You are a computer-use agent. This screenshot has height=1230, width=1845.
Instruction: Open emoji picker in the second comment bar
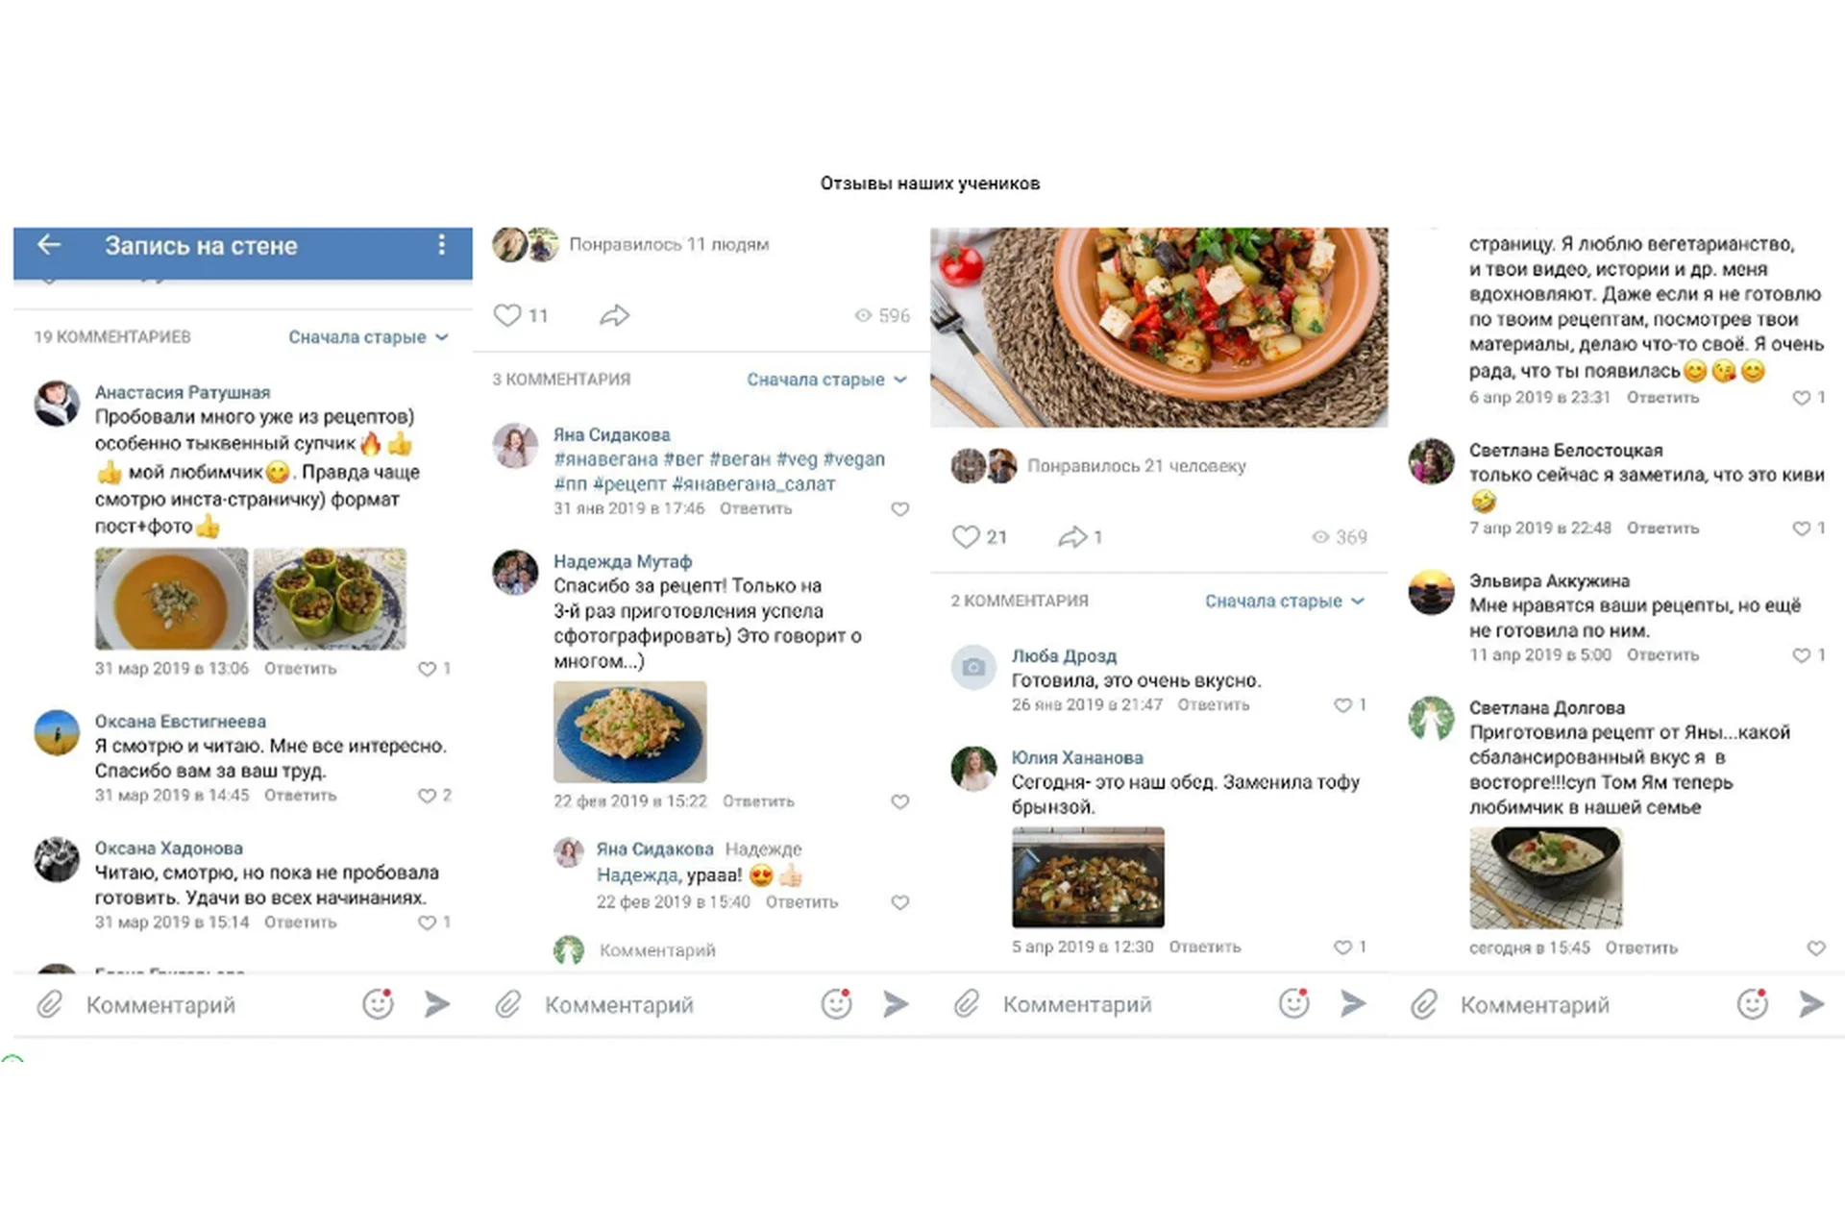pos(837,1004)
